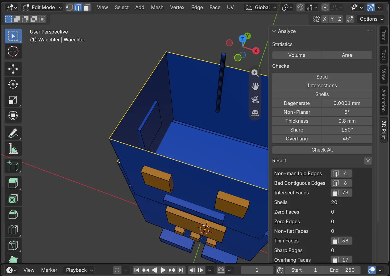Viewport: 390px width, 276px height.
Task: Select the Inset Faces tool
Action: pyautogui.click(x=13, y=199)
